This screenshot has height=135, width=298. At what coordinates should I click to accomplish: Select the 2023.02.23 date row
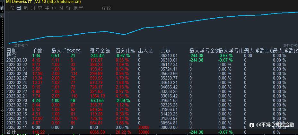point(17,87)
